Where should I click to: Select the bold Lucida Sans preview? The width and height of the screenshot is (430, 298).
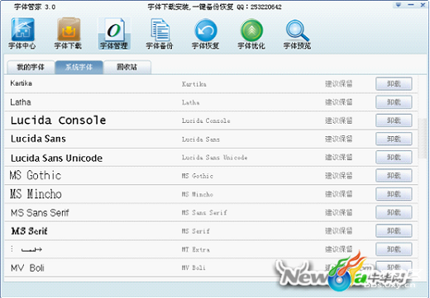point(38,139)
